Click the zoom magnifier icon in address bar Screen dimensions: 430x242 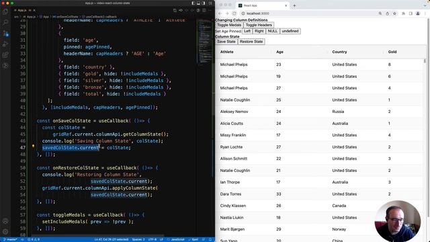coord(380,13)
